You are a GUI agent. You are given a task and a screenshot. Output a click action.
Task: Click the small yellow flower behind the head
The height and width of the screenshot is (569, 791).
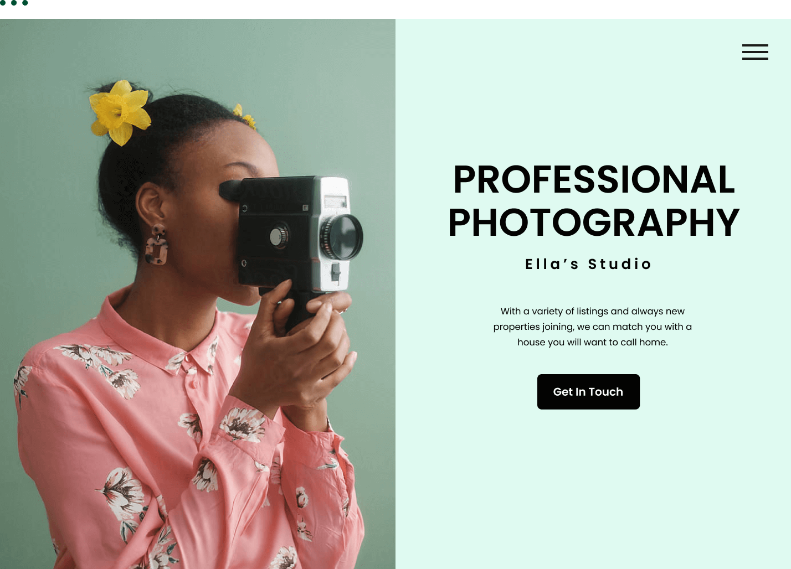[x=245, y=117]
